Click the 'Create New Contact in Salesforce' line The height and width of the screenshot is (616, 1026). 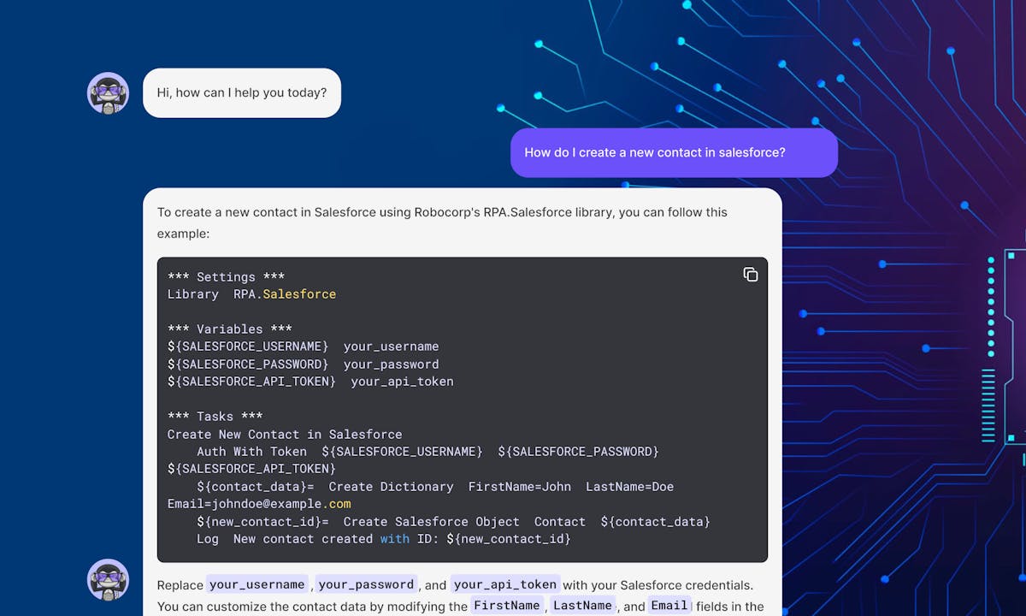coord(285,435)
